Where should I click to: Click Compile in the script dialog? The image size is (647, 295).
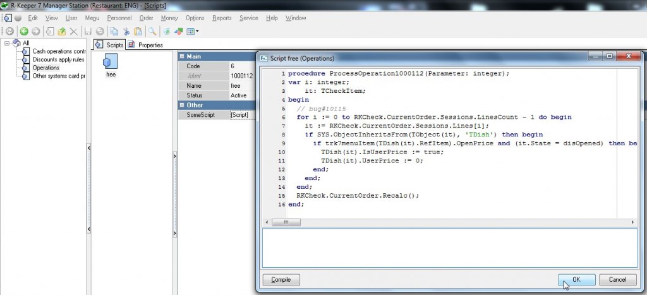coord(281,279)
